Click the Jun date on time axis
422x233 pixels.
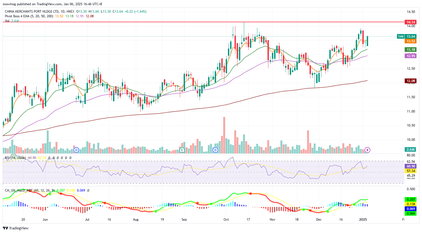click(x=45, y=220)
